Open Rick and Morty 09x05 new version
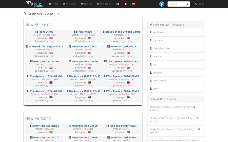The image size is (228, 142). pos(123,126)
